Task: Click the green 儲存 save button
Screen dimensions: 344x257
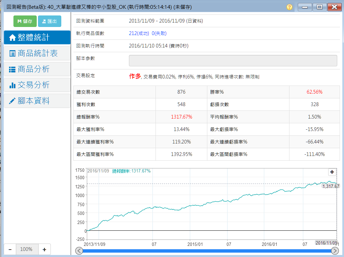Action: 25,21
